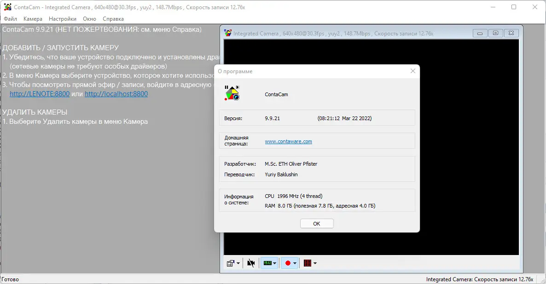Open the www.contaware.com homepage link
The image size is (546, 284).
(x=288, y=141)
